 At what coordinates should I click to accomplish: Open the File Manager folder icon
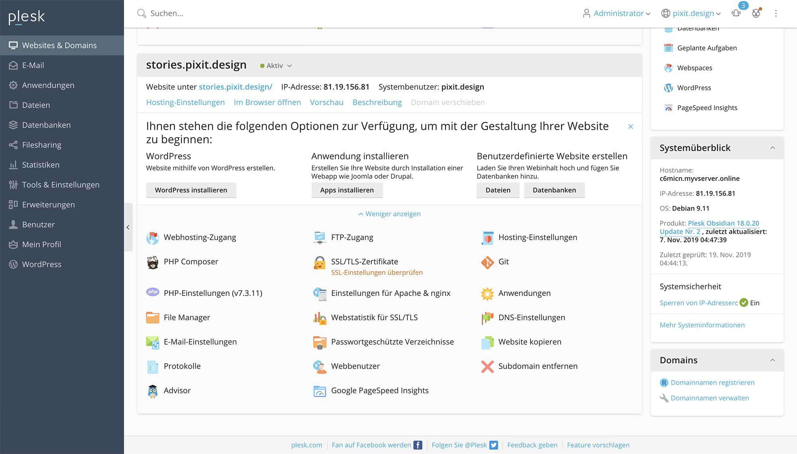[153, 318]
